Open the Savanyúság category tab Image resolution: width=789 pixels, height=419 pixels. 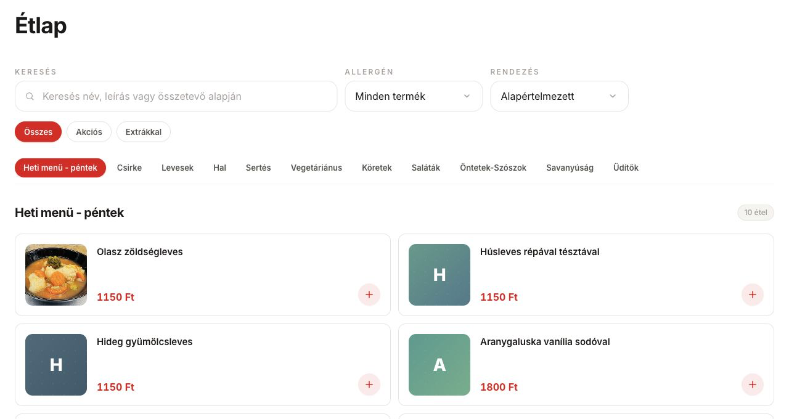(570, 168)
